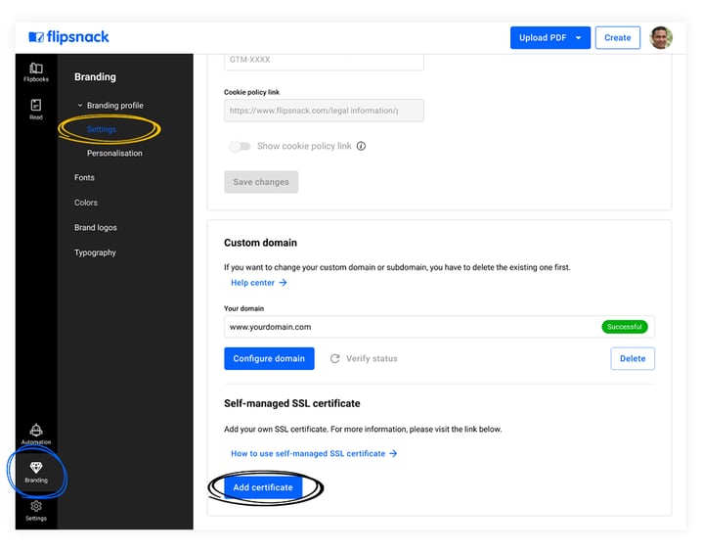Click the Verify status refresh icon

335,359
